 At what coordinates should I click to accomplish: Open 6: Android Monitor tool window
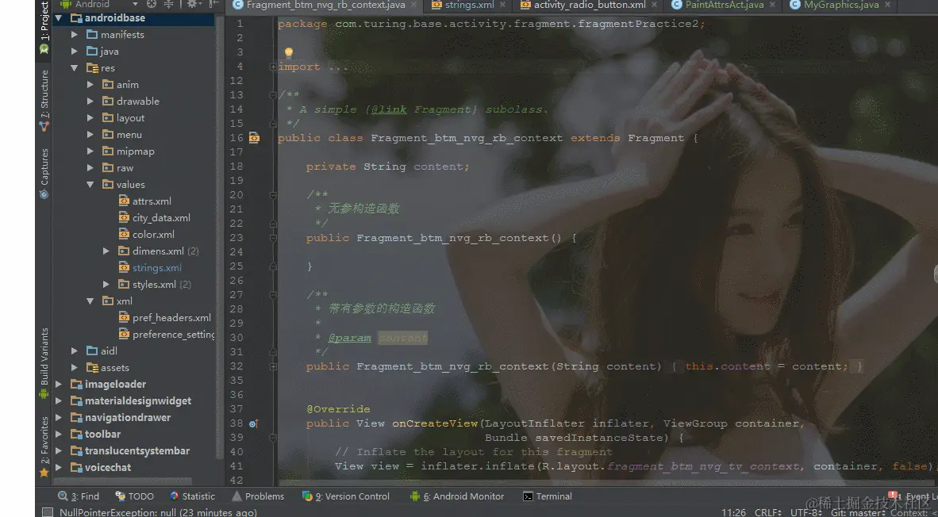[x=457, y=496]
